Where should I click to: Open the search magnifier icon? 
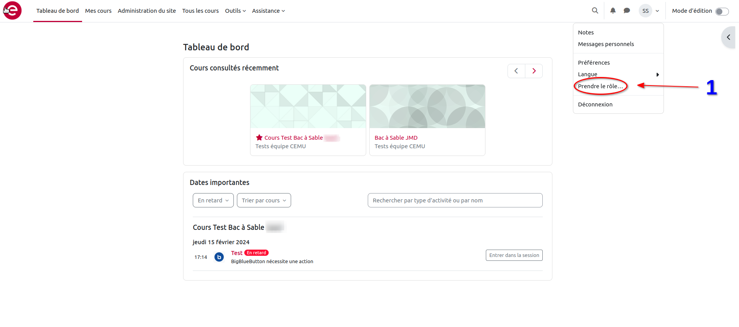click(595, 11)
